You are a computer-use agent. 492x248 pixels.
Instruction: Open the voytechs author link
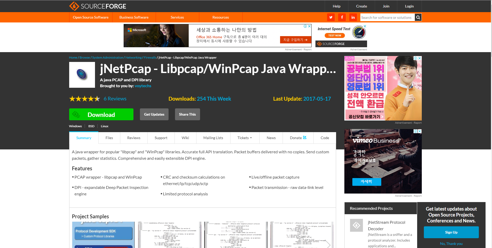click(143, 86)
